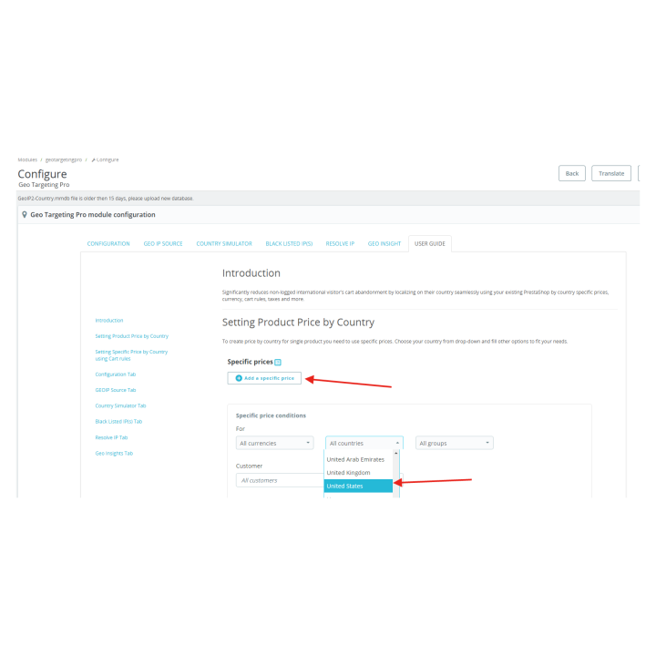Open the Geo Insight tab
Image resolution: width=656 pixels, height=656 pixels.
pyautogui.click(x=384, y=243)
